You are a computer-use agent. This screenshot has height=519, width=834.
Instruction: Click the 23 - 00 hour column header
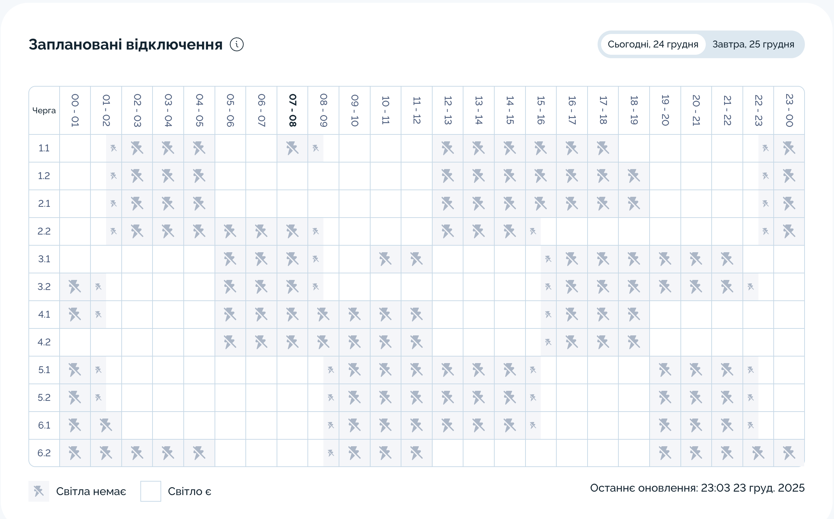pos(789,110)
